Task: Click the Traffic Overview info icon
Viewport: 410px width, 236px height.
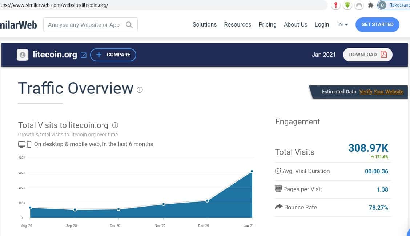Action: (x=140, y=89)
